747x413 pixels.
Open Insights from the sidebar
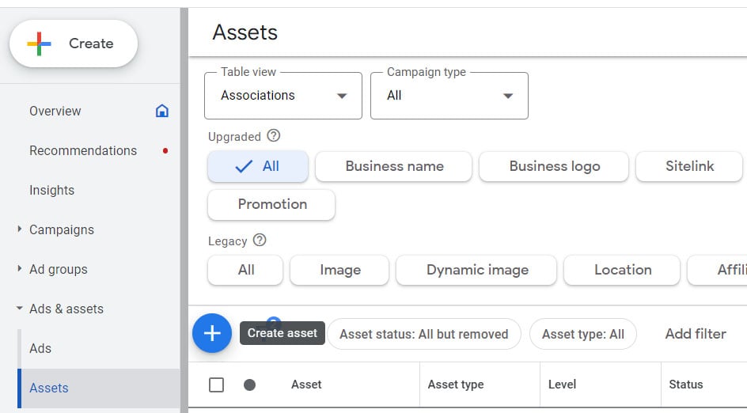(51, 190)
